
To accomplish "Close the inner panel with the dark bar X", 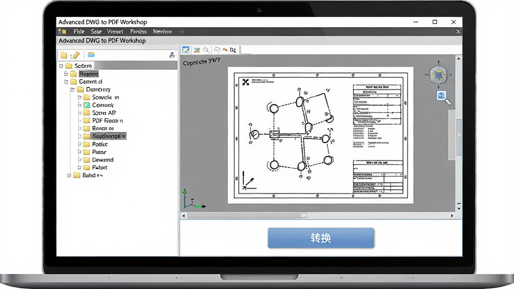I will [x=458, y=32].
